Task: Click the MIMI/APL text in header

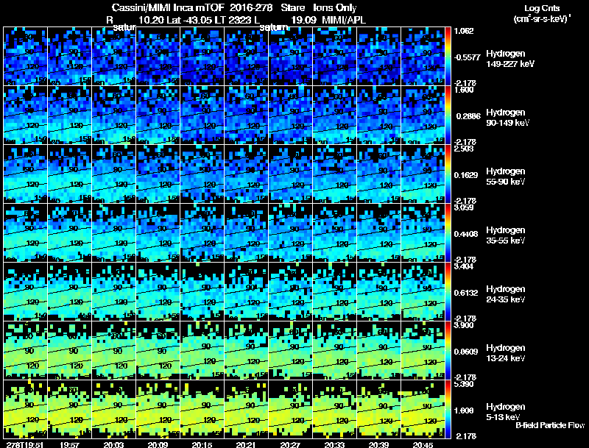Action: pyautogui.click(x=344, y=20)
